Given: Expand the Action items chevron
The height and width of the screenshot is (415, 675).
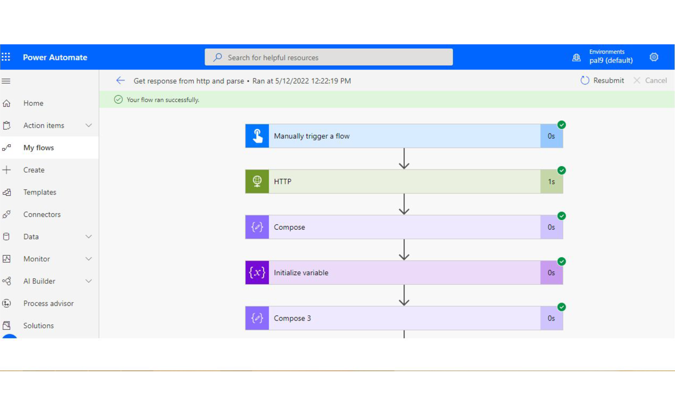Looking at the screenshot, I should pyautogui.click(x=89, y=126).
